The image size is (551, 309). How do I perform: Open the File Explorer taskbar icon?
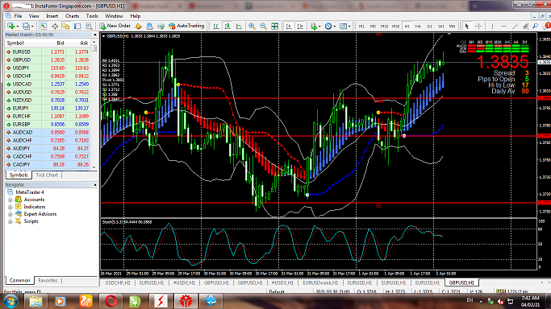tap(35, 301)
